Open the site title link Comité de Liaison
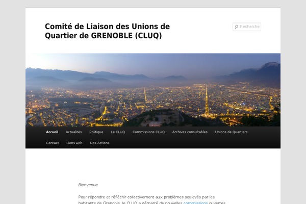Viewport: 306px width, 204px height. pyautogui.click(x=107, y=31)
